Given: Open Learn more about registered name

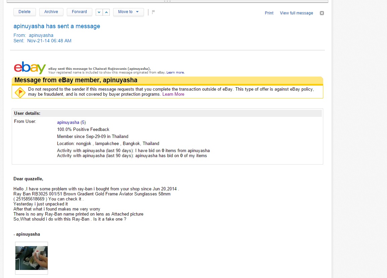Looking at the screenshot, I should (175, 73).
